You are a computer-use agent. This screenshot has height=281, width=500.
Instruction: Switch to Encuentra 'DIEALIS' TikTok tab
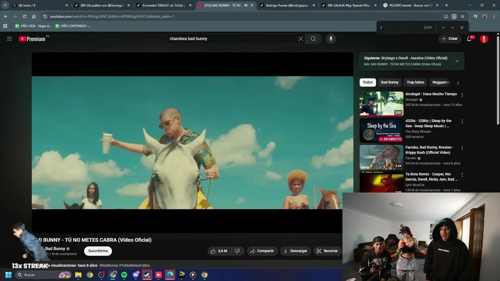[163, 5]
